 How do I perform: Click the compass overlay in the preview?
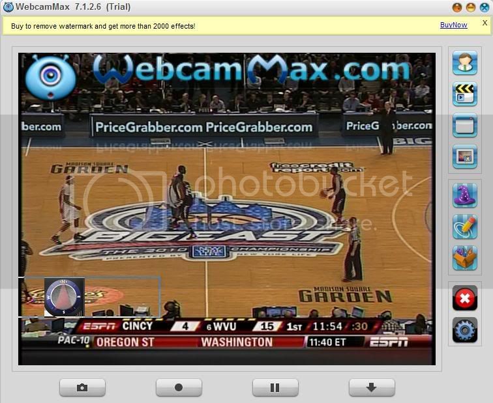pos(64,297)
